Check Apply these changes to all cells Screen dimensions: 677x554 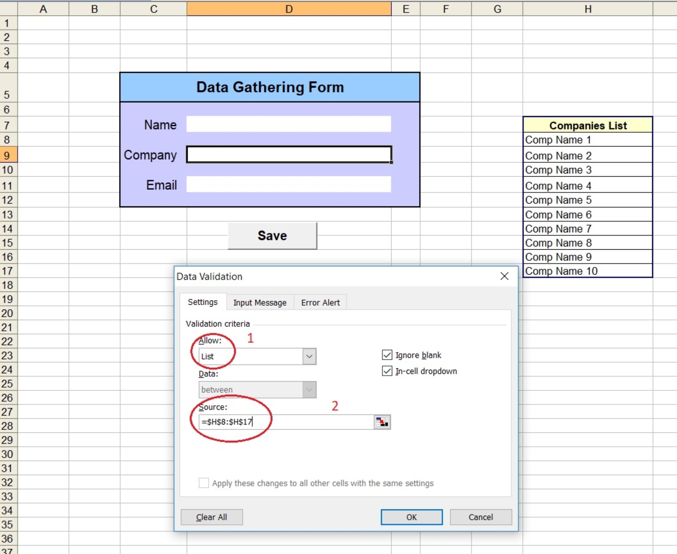point(204,483)
